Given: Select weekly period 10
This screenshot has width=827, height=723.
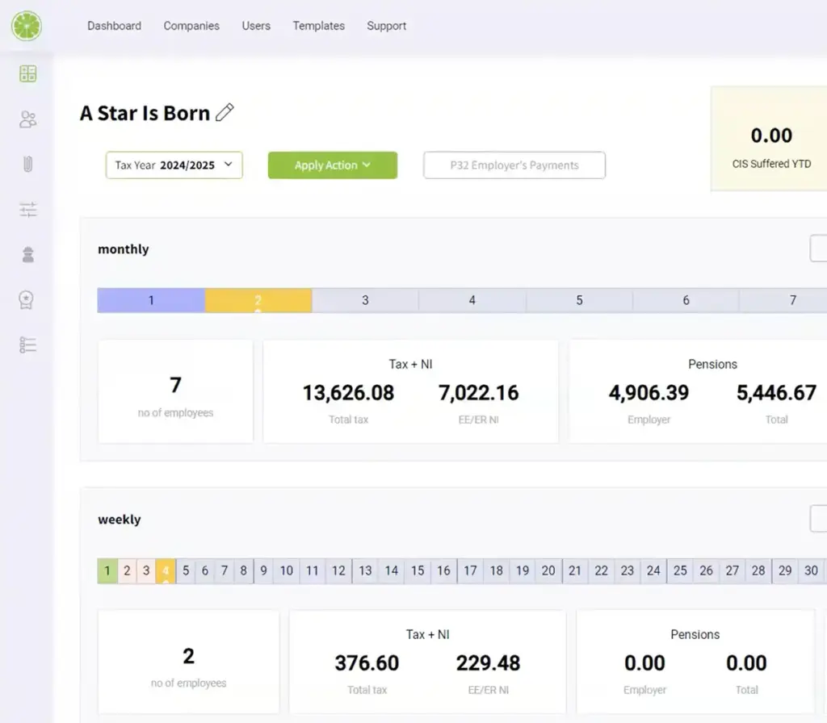Looking at the screenshot, I should (287, 570).
